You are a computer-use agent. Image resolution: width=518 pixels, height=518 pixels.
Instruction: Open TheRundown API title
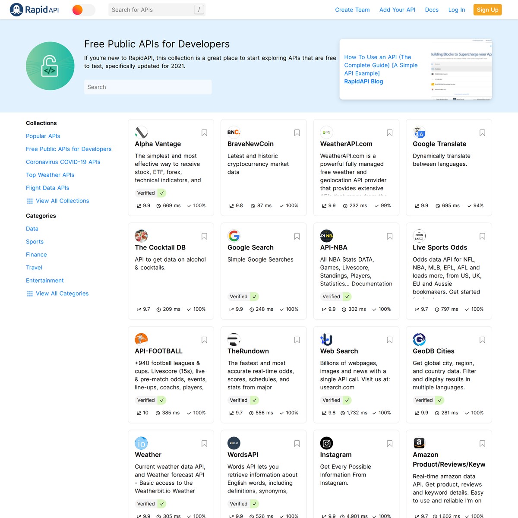click(248, 351)
